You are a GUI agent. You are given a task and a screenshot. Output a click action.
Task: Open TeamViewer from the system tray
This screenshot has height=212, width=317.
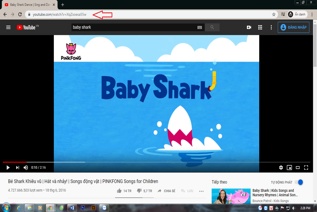point(266,208)
